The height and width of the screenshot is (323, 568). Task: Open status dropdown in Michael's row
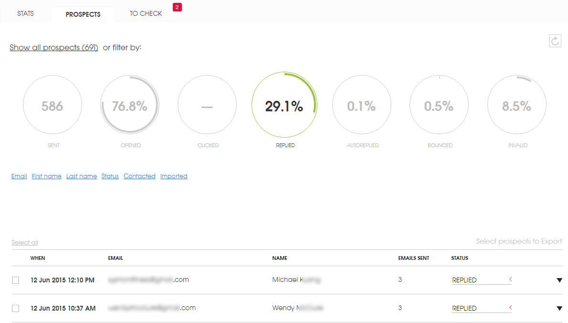point(481,280)
